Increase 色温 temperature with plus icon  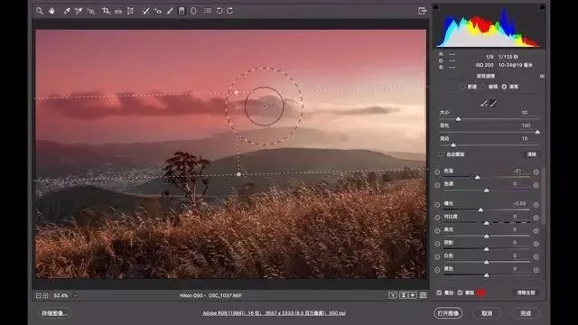point(536,172)
